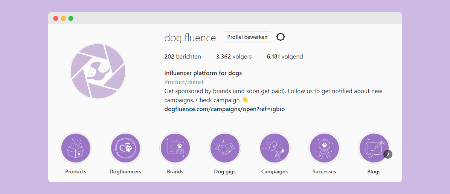This screenshot has height=194, width=450.
Task: Click the yellow minimize window button
Action: pos(63,18)
